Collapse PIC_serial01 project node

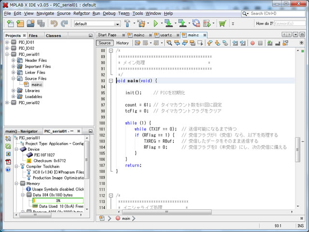(x=7, y=54)
